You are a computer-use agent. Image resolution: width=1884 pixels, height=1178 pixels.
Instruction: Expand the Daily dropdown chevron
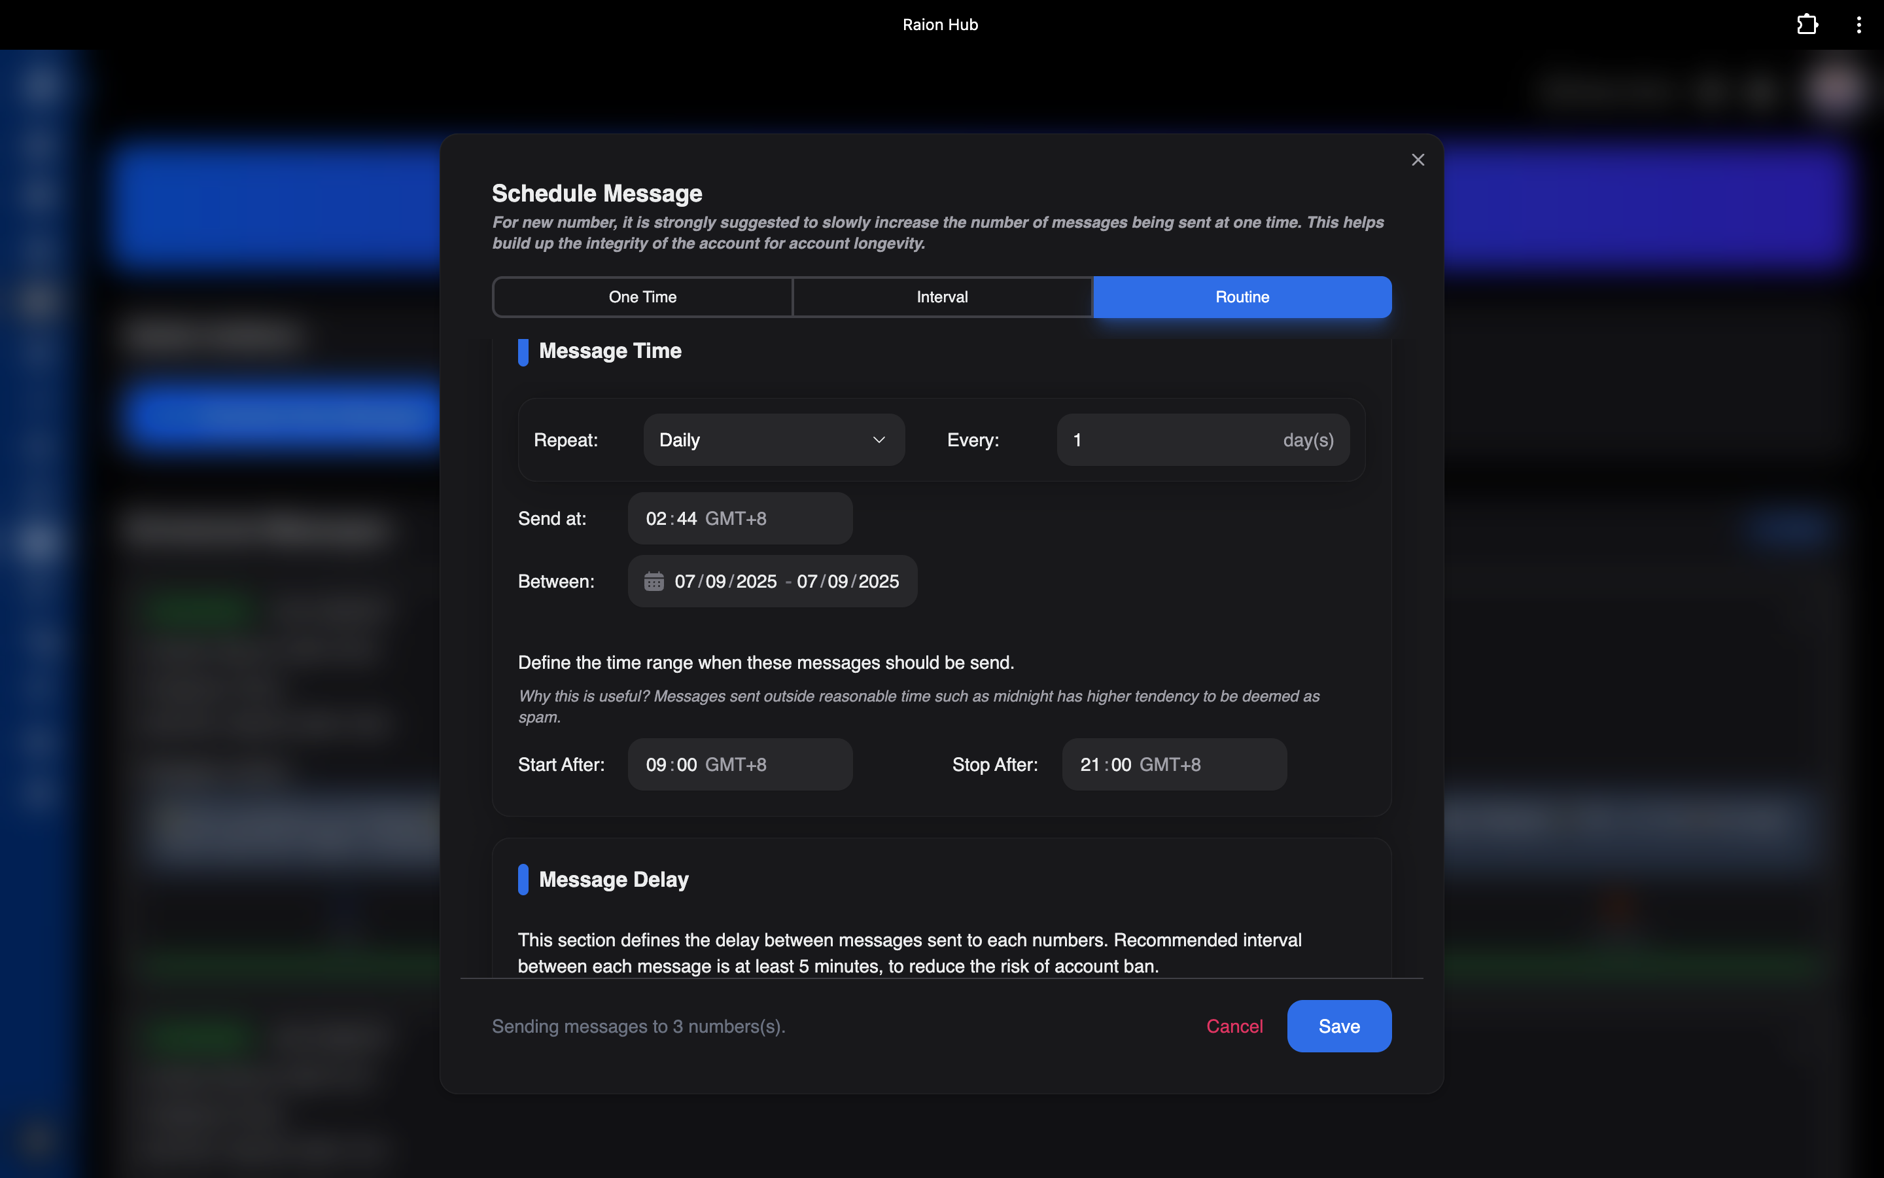point(879,440)
